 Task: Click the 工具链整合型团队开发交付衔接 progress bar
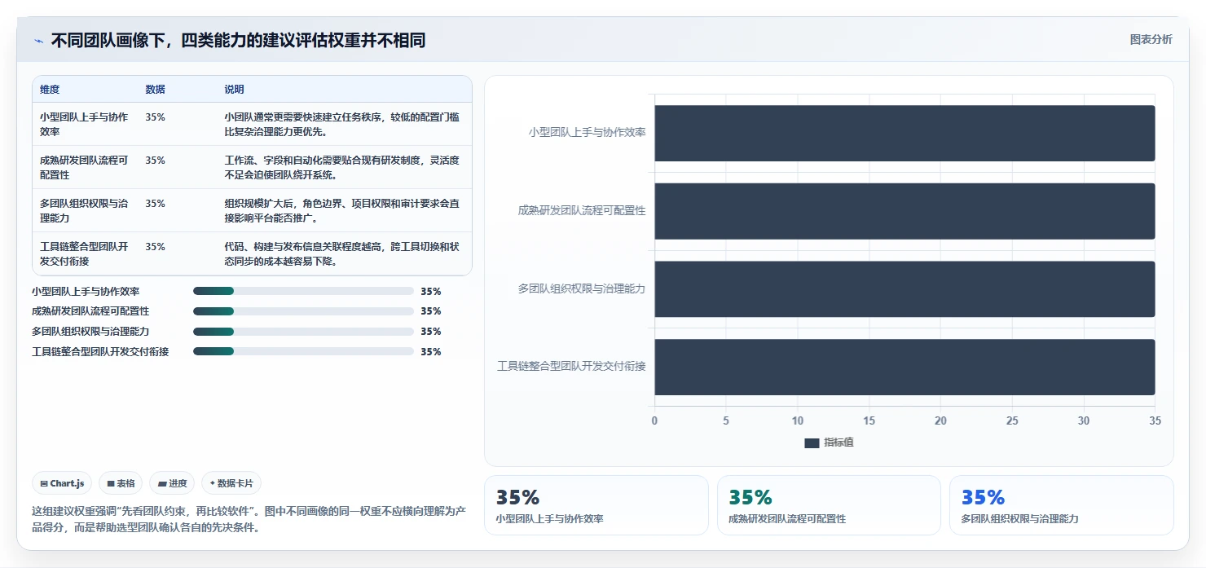click(303, 351)
